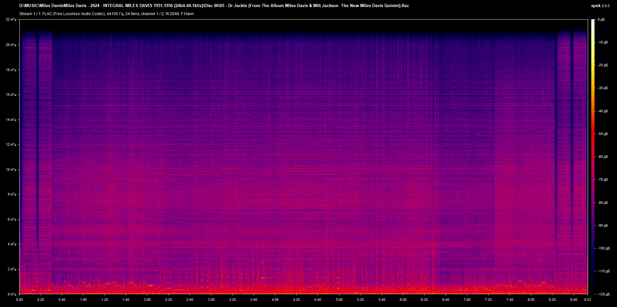The width and height of the screenshot is (617, 307).
Task: Click the '8:20' time axis label
Action: [552, 300]
